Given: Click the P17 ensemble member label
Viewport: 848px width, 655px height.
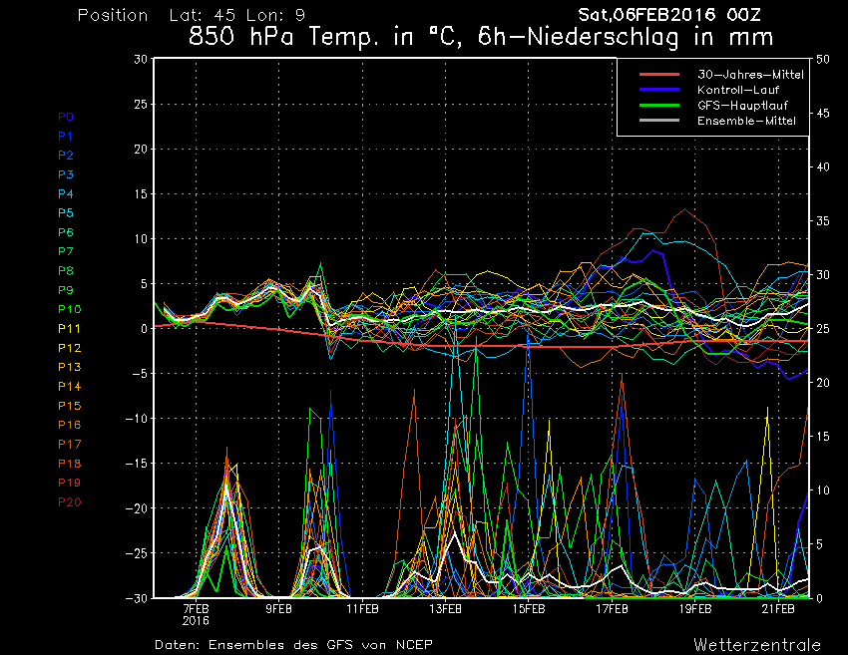Looking at the screenshot, I should [69, 444].
